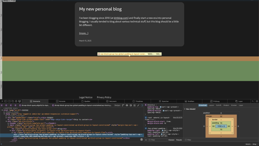This screenshot has width=259, height=146.
Task: Open the Layer tab beside Prüfung
Action: (239, 101)
